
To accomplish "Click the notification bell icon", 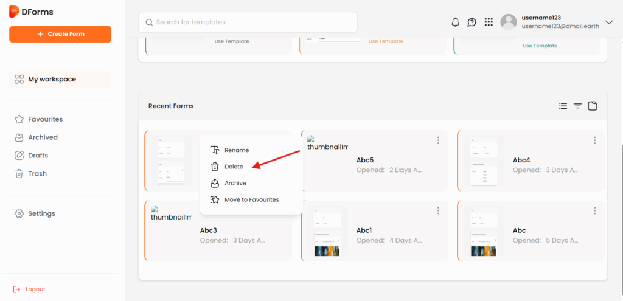I will pyautogui.click(x=455, y=22).
